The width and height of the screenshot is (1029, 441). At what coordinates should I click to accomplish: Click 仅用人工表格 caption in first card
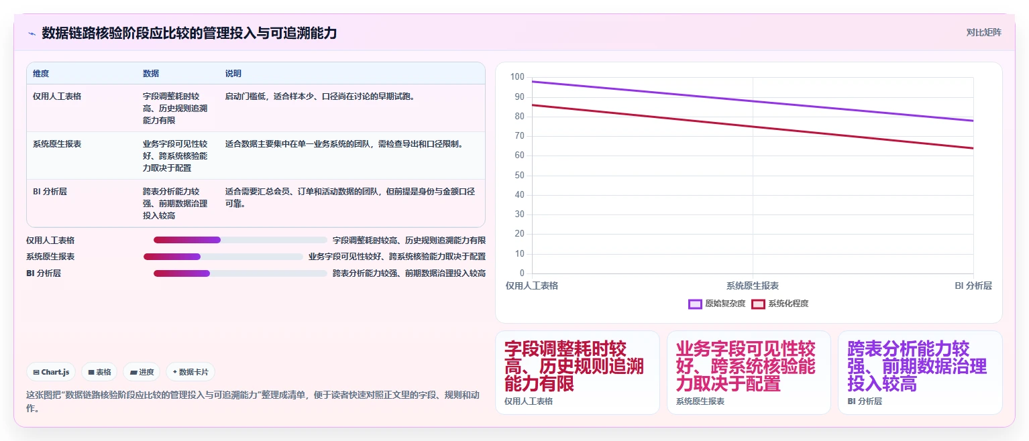pos(529,401)
